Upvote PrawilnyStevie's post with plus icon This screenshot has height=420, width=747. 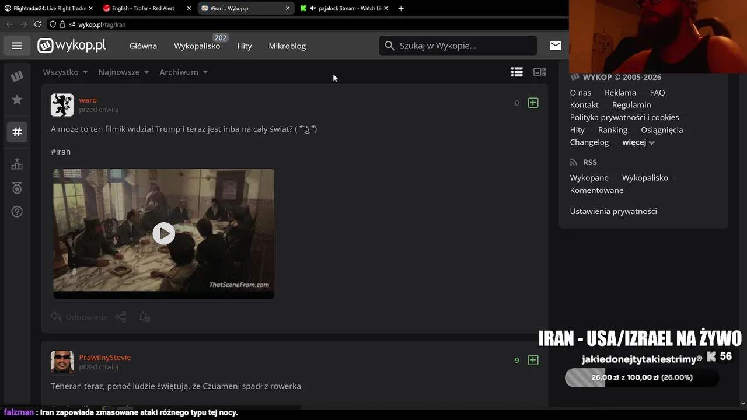pyautogui.click(x=533, y=360)
